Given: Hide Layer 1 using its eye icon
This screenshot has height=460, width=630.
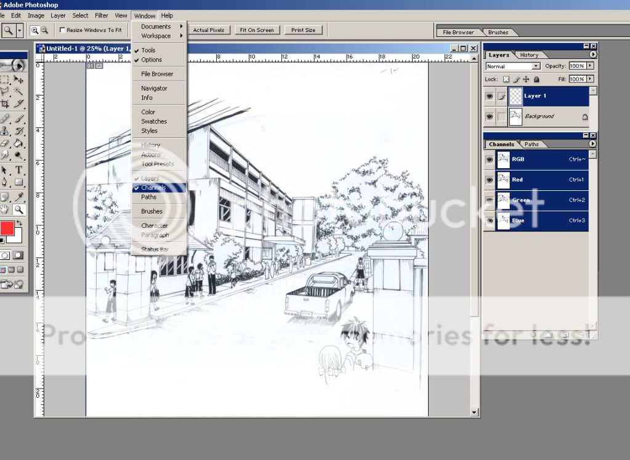Looking at the screenshot, I should pos(490,97).
